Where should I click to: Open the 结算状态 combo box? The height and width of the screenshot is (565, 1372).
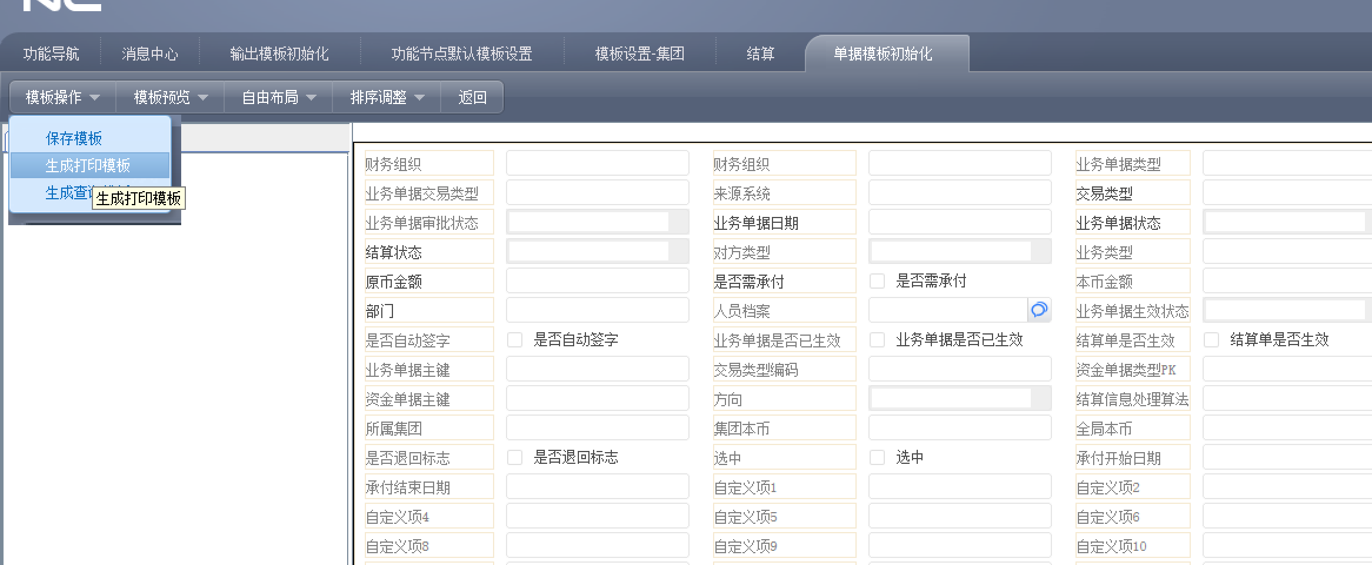pos(598,251)
